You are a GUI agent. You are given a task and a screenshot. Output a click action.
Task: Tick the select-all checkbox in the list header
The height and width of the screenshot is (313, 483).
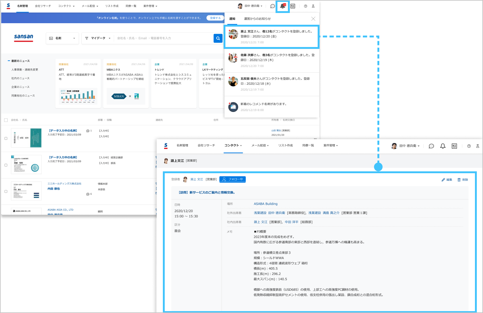tap(6, 120)
